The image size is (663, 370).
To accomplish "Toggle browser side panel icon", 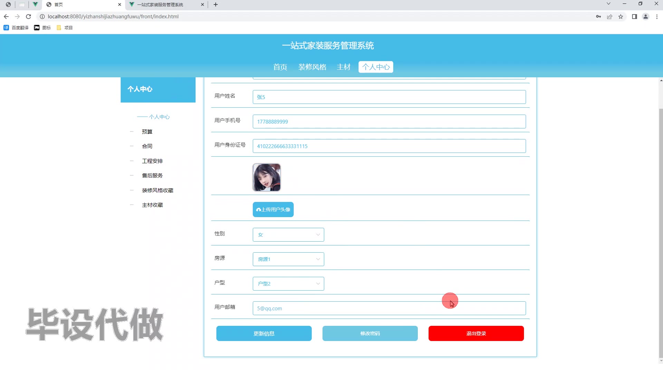I will coord(634,17).
